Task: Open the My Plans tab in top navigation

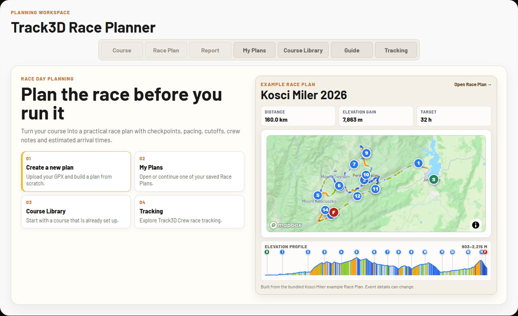Action: click(254, 50)
